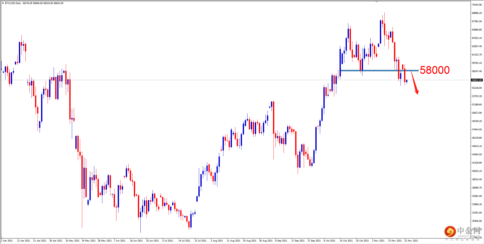Click the open price value 56276.00
This screenshot has width=484, height=244.
click(x=27, y=3)
